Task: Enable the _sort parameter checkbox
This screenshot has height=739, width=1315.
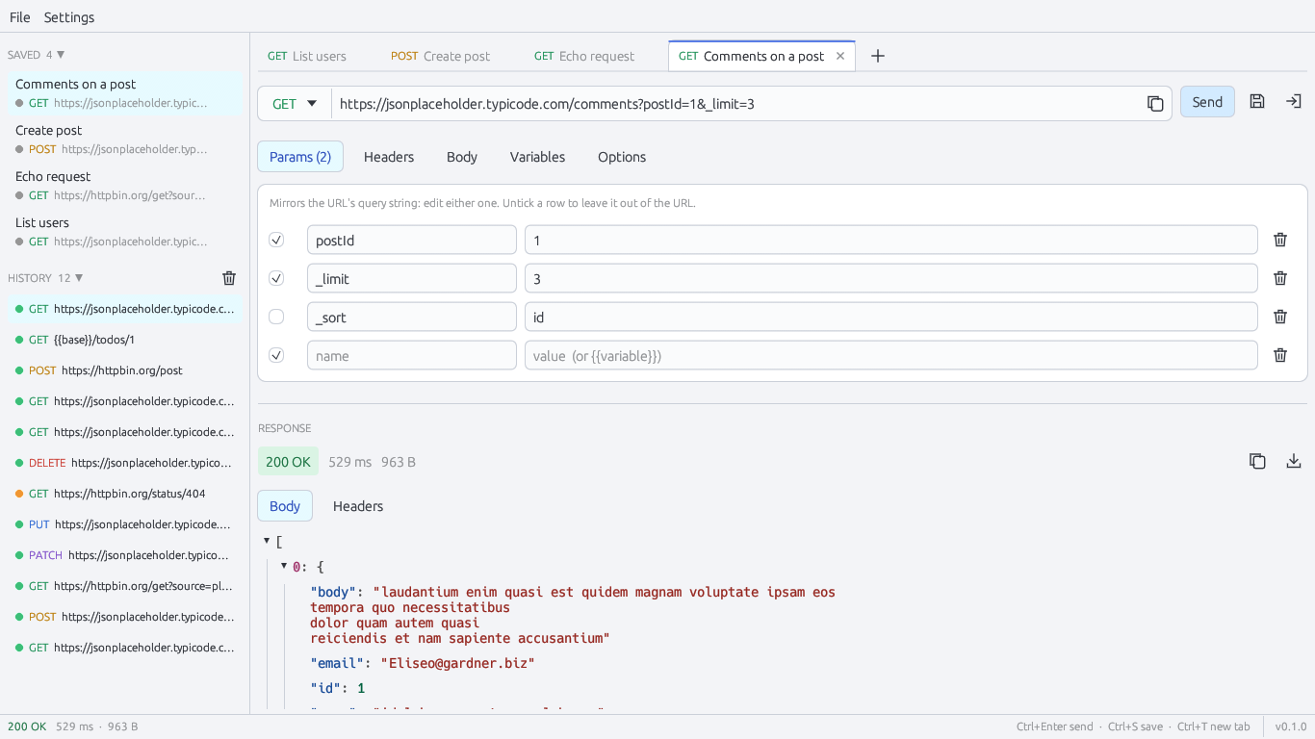Action: [x=276, y=317]
